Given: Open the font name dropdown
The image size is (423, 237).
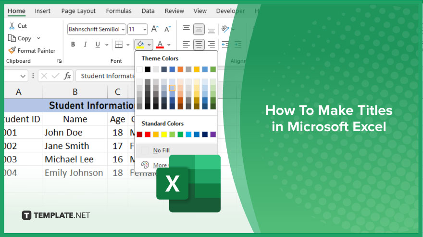Looking at the screenshot, I should (123, 29).
